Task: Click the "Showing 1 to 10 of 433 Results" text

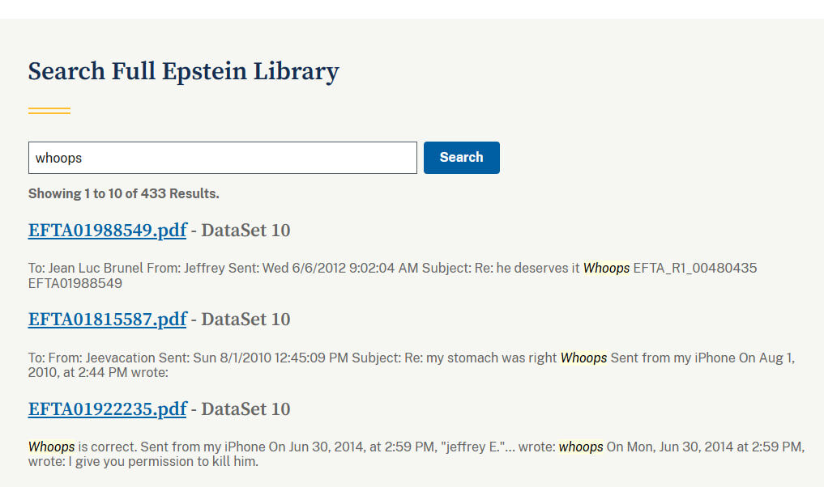Action: [x=123, y=194]
